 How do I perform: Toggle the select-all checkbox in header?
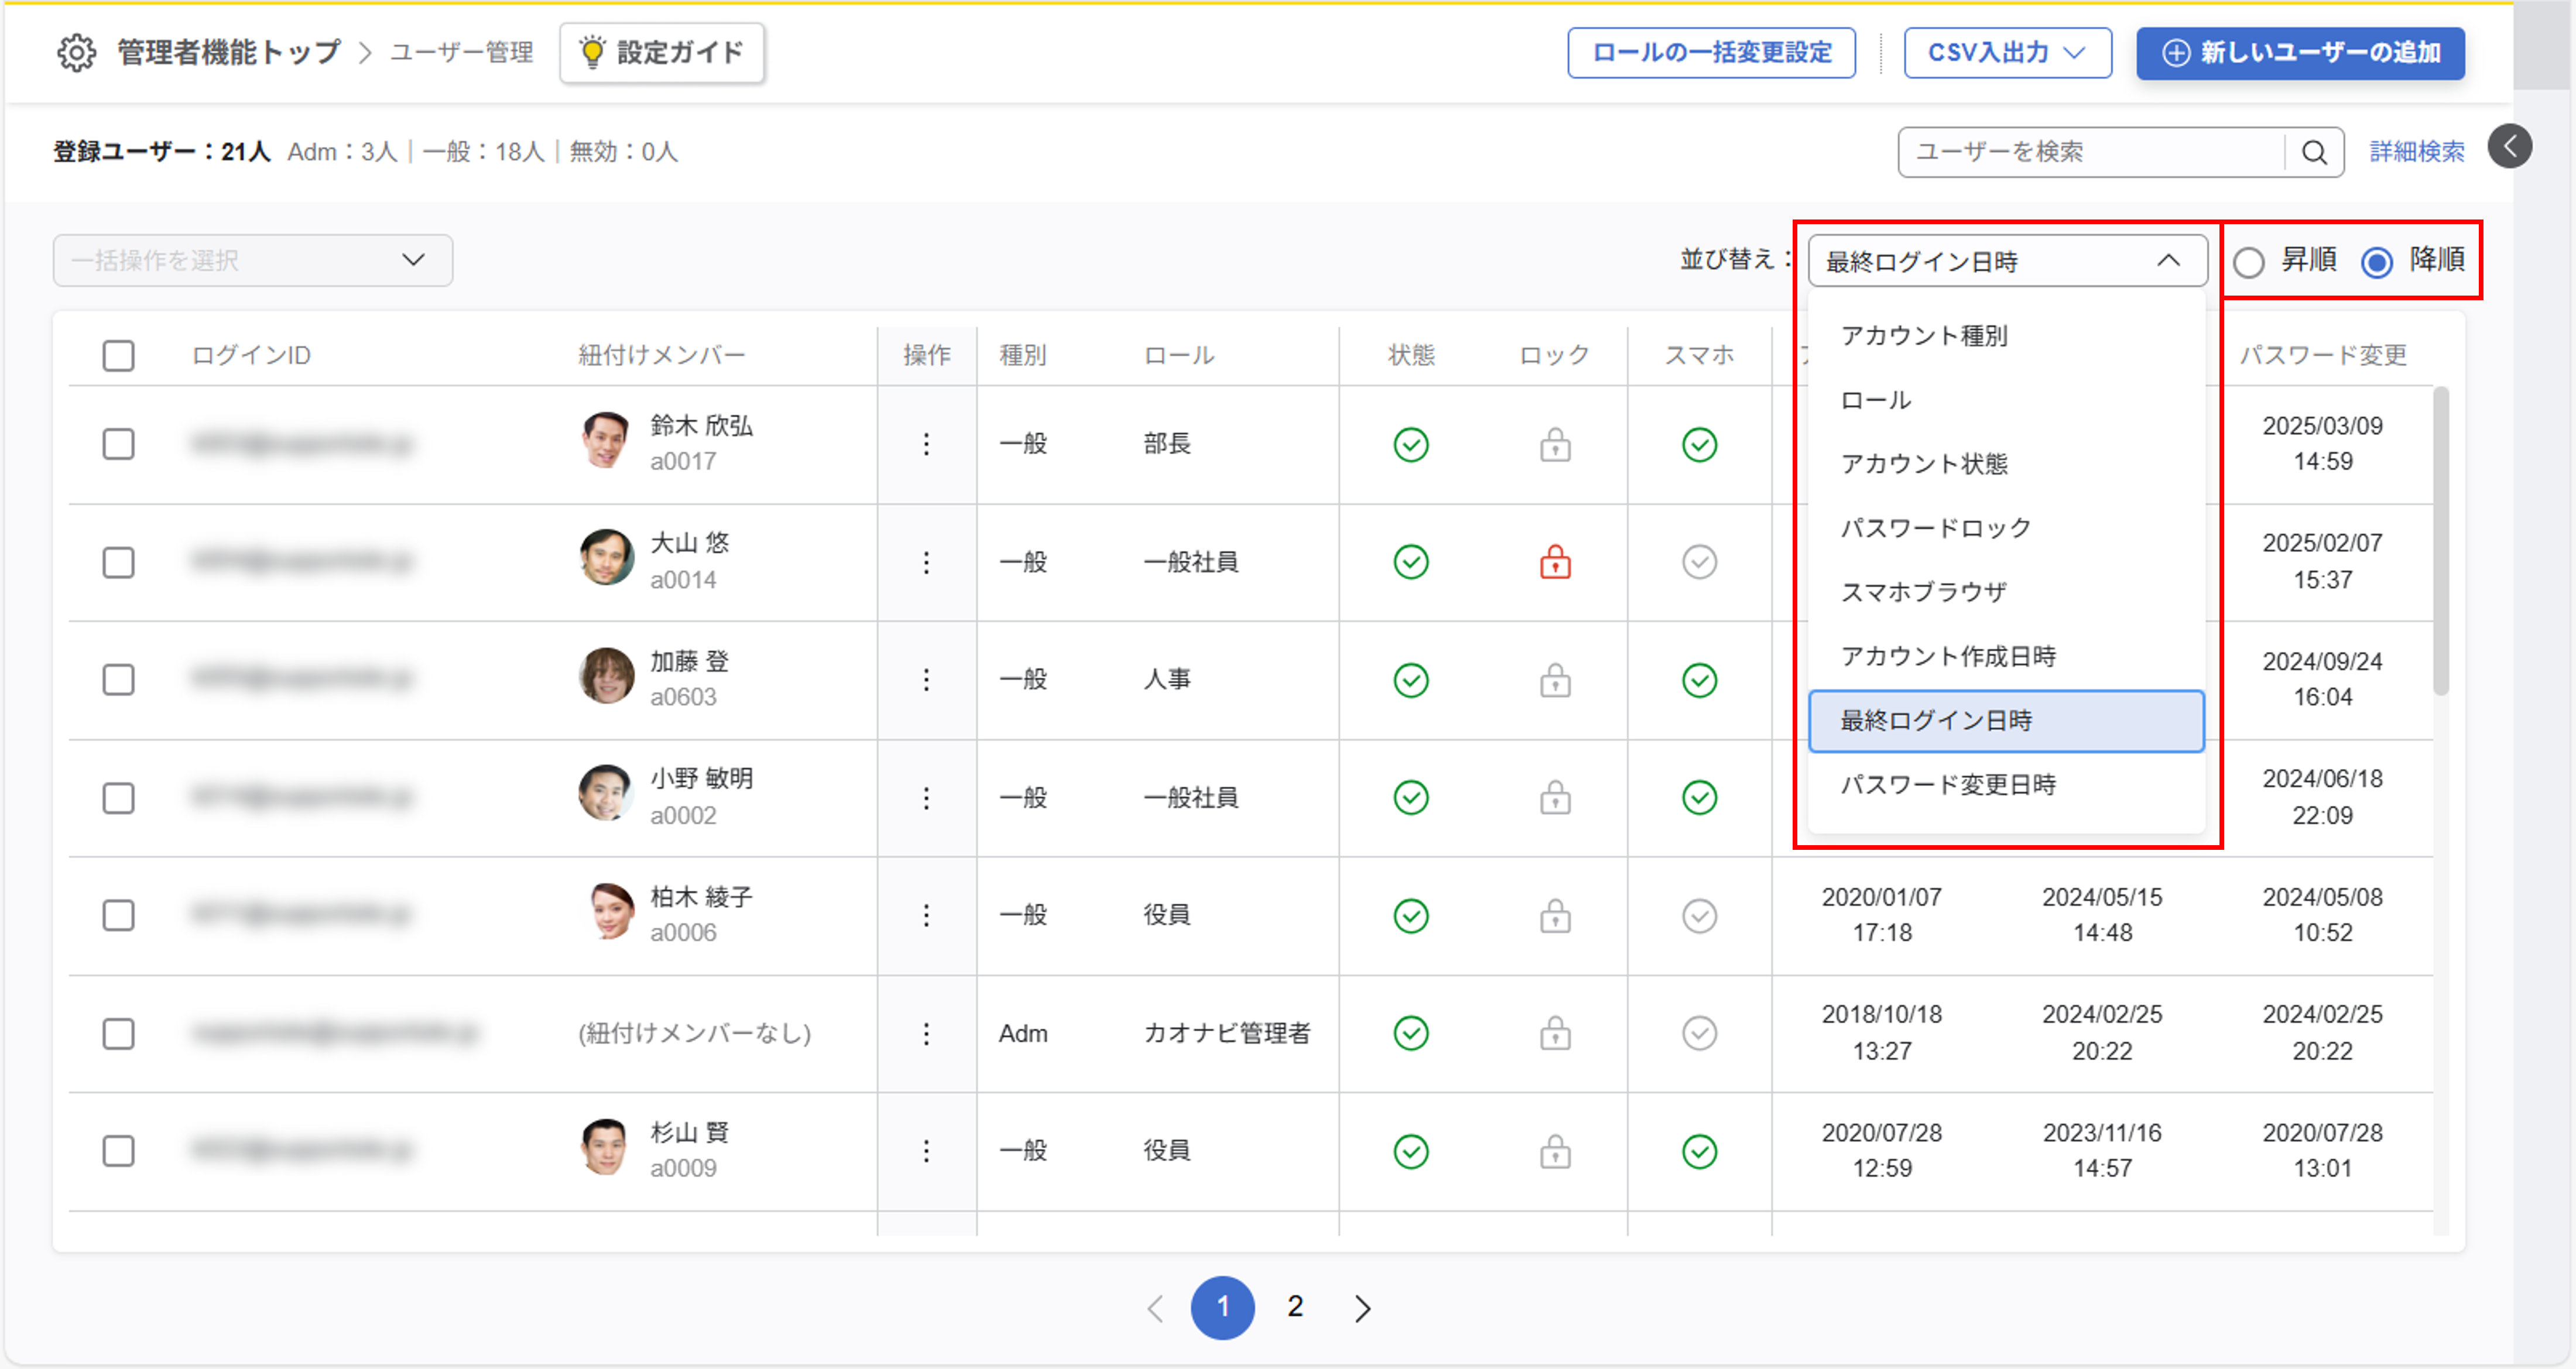tap(118, 355)
